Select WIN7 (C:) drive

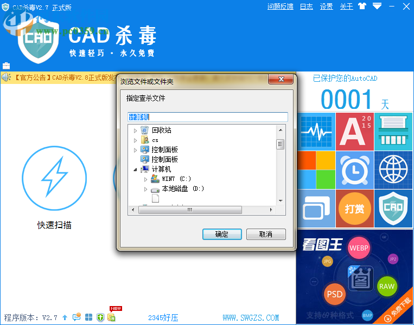[176, 179]
